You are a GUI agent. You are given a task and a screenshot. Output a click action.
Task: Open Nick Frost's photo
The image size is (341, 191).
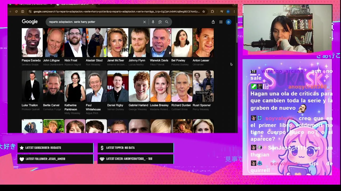point(75,42)
